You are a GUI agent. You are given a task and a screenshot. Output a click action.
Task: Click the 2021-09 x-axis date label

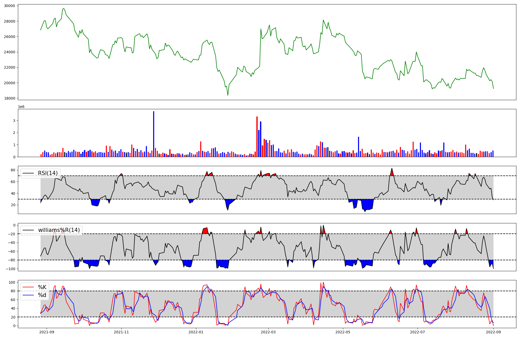click(x=47, y=332)
